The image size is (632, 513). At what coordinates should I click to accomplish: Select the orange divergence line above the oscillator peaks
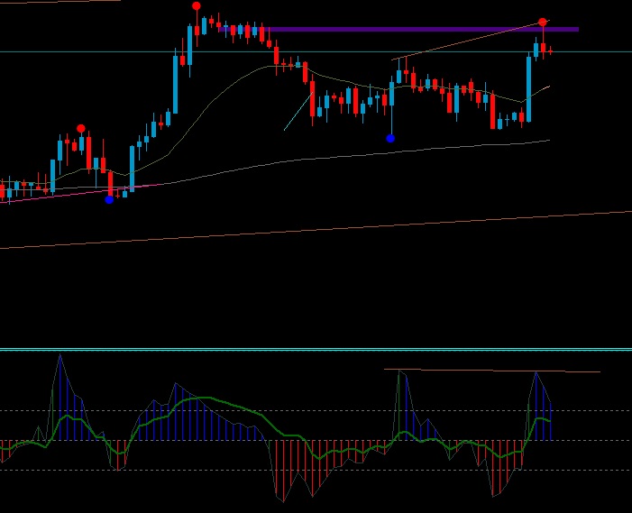click(x=491, y=371)
